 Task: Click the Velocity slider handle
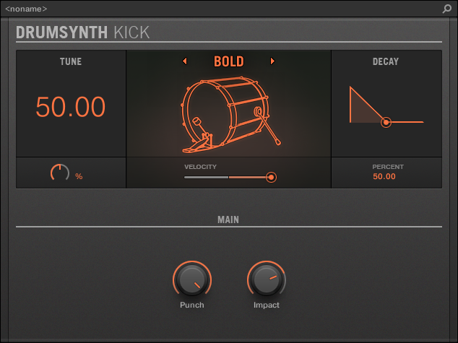[271, 177]
